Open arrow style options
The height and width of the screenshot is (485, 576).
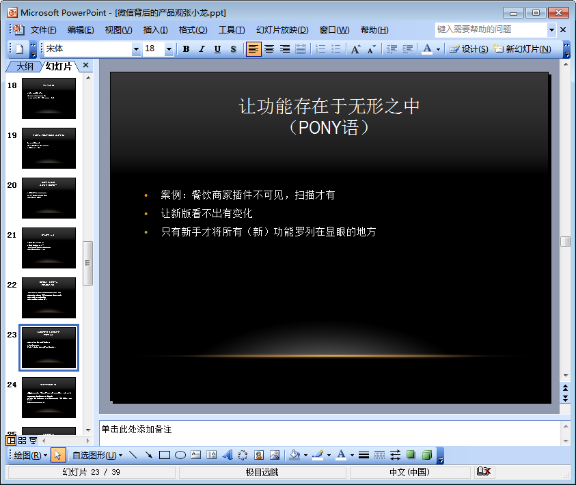(x=395, y=455)
